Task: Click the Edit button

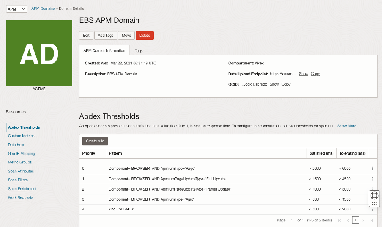Action: point(86,36)
